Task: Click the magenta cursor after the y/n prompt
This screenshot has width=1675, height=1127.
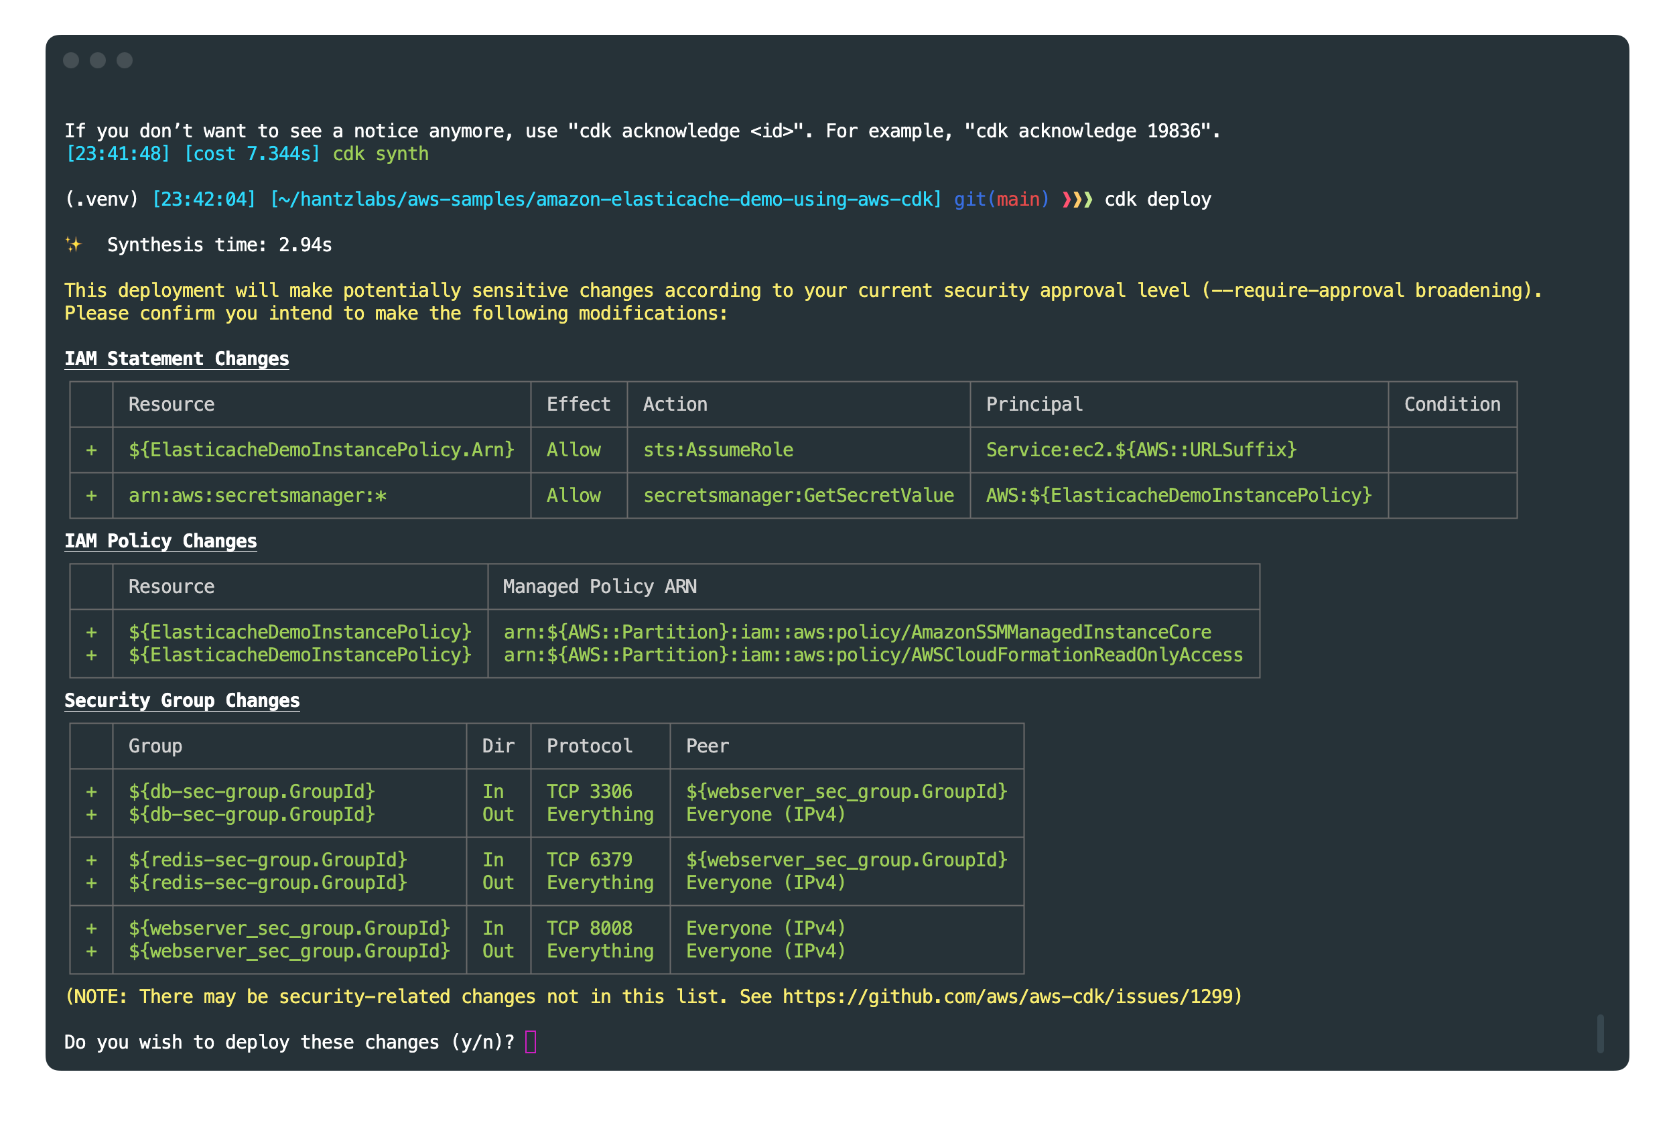Action: [x=531, y=1041]
